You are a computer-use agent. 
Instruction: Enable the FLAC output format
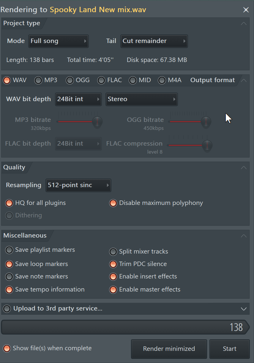(x=102, y=80)
